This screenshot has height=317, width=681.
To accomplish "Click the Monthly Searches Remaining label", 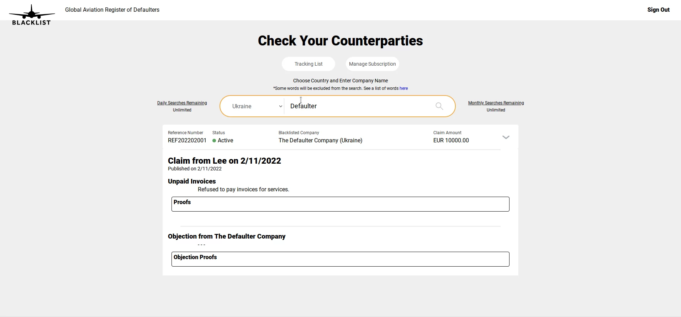I will point(496,103).
